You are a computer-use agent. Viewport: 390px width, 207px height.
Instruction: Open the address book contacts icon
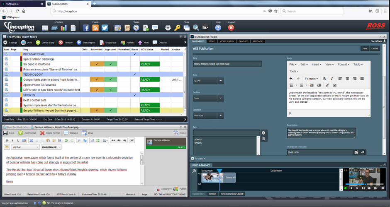pos(127,28)
